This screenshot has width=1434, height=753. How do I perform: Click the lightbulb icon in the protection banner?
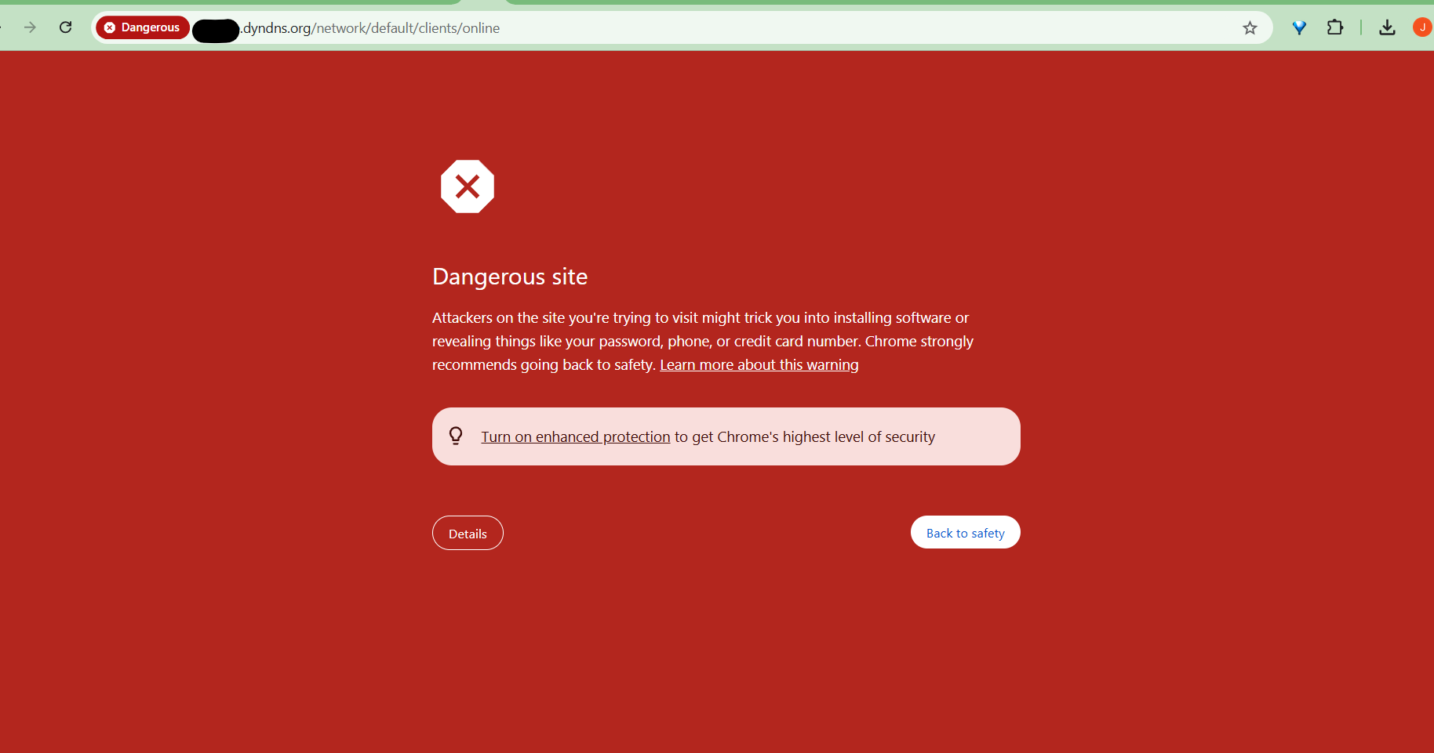coord(456,436)
